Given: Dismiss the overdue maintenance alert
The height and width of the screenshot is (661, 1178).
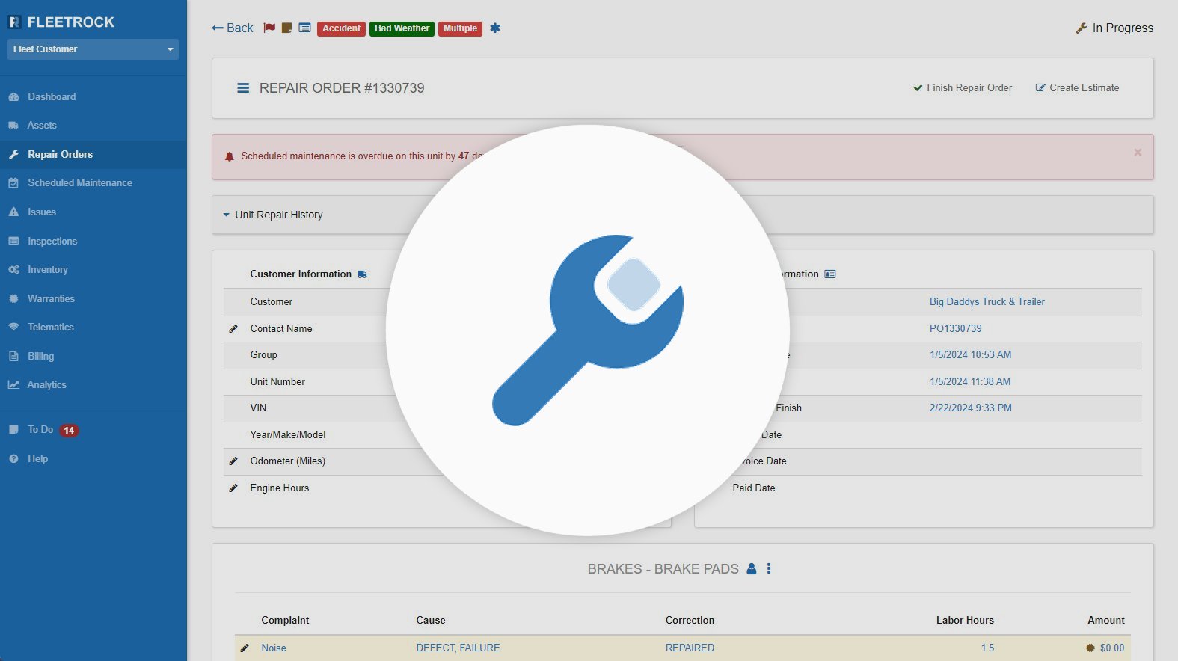Looking at the screenshot, I should click(1138, 153).
